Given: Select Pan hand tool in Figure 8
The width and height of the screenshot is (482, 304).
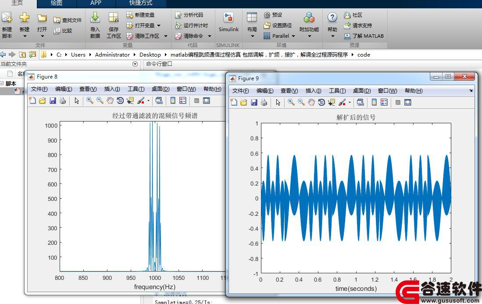Looking at the screenshot, I should pyautogui.click(x=110, y=100).
